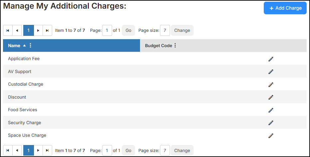The height and width of the screenshot is (157, 310).
Task: Edit the Custodial Charge entry
Action: tap(271, 84)
